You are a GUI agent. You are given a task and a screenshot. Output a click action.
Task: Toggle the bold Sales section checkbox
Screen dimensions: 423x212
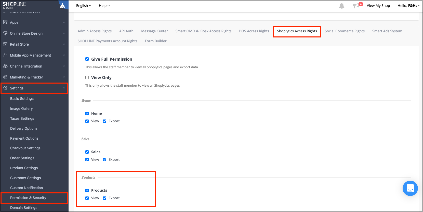click(87, 152)
